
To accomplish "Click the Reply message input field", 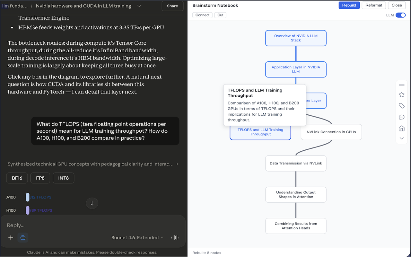I will (93, 225).
